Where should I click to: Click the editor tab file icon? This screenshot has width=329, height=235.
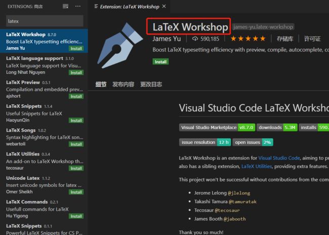[x=96, y=7]
